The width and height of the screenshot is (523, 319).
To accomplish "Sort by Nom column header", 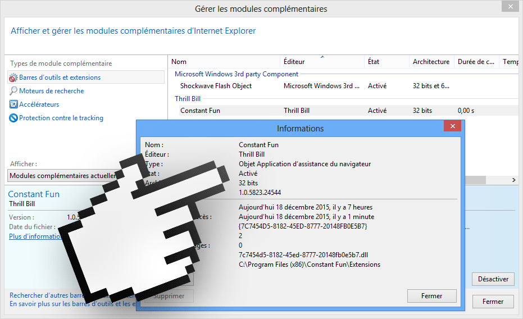I will coord(224,62).
